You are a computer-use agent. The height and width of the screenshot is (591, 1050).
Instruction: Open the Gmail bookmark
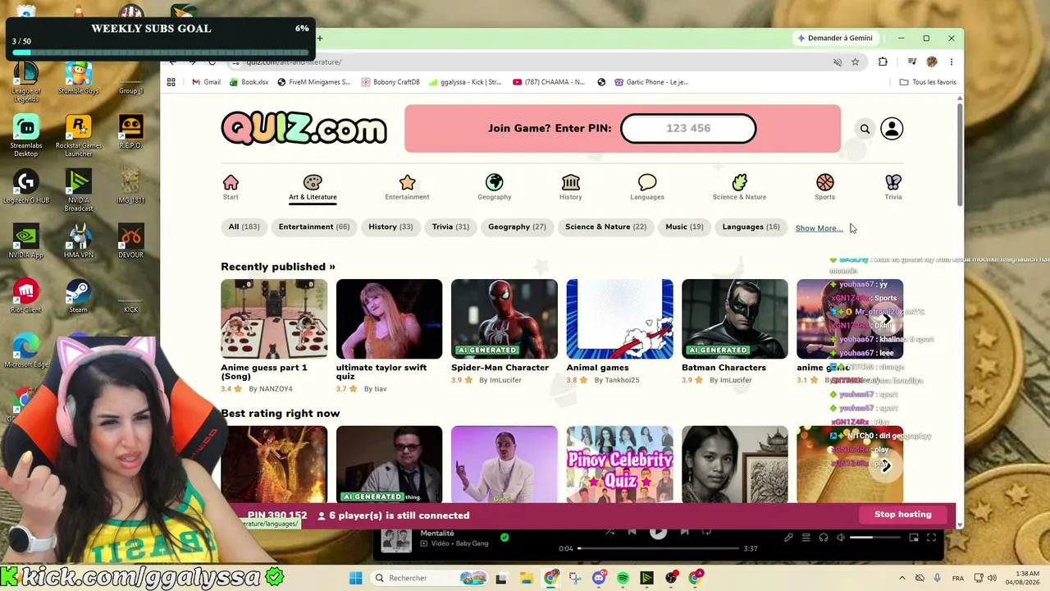(x=206, y=82)
